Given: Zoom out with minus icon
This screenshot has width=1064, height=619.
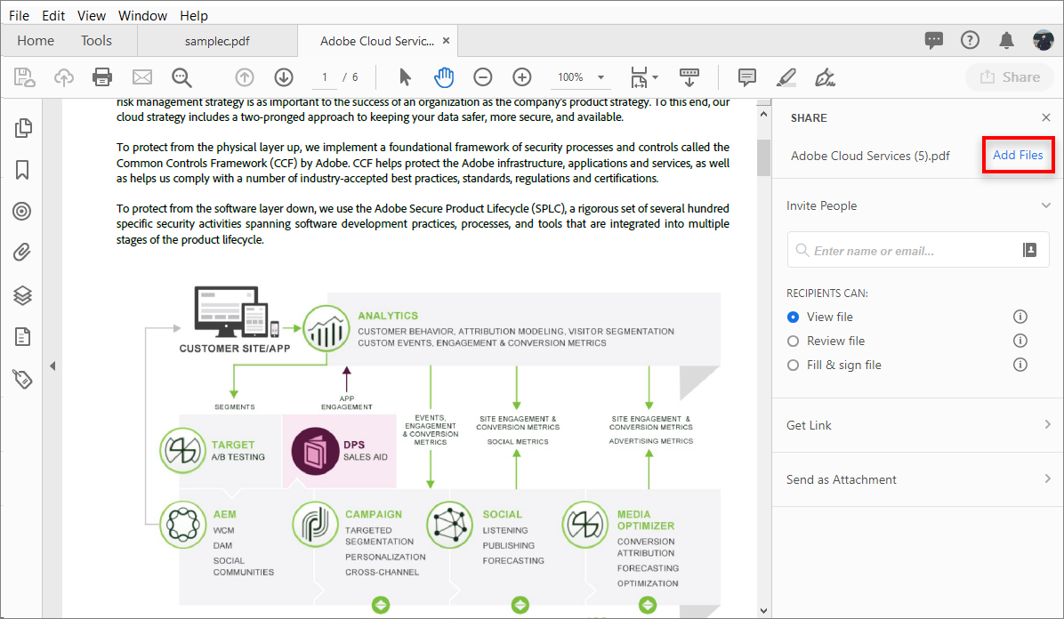Looking at the screenshot, I should pyautogui.click(x=482, y=77).
